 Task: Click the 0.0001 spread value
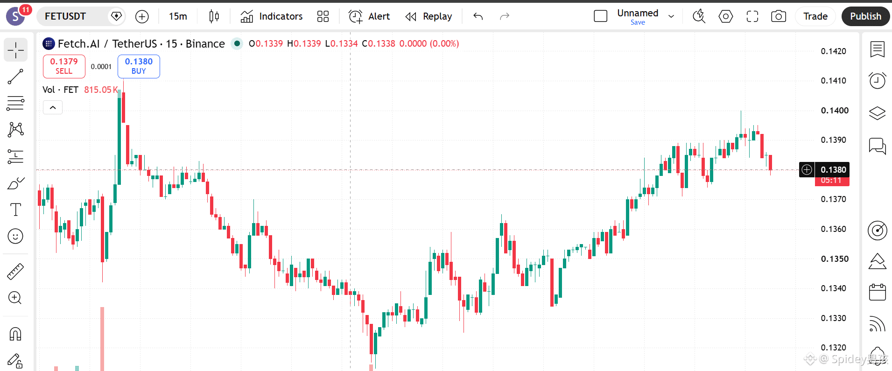pyautogui.click(x=101, y=67)
